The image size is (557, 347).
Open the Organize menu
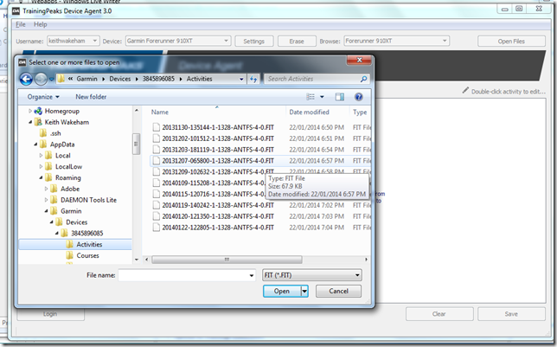[43, 97]
